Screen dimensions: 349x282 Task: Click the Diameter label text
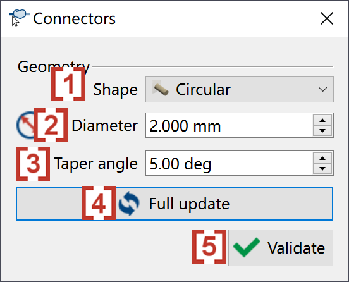coord(104,126)
